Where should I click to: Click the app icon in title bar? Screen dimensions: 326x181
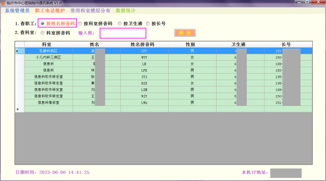coord(3,3)
